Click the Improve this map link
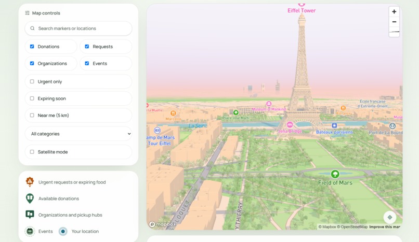The image size is (419, 242). [385, 227]
